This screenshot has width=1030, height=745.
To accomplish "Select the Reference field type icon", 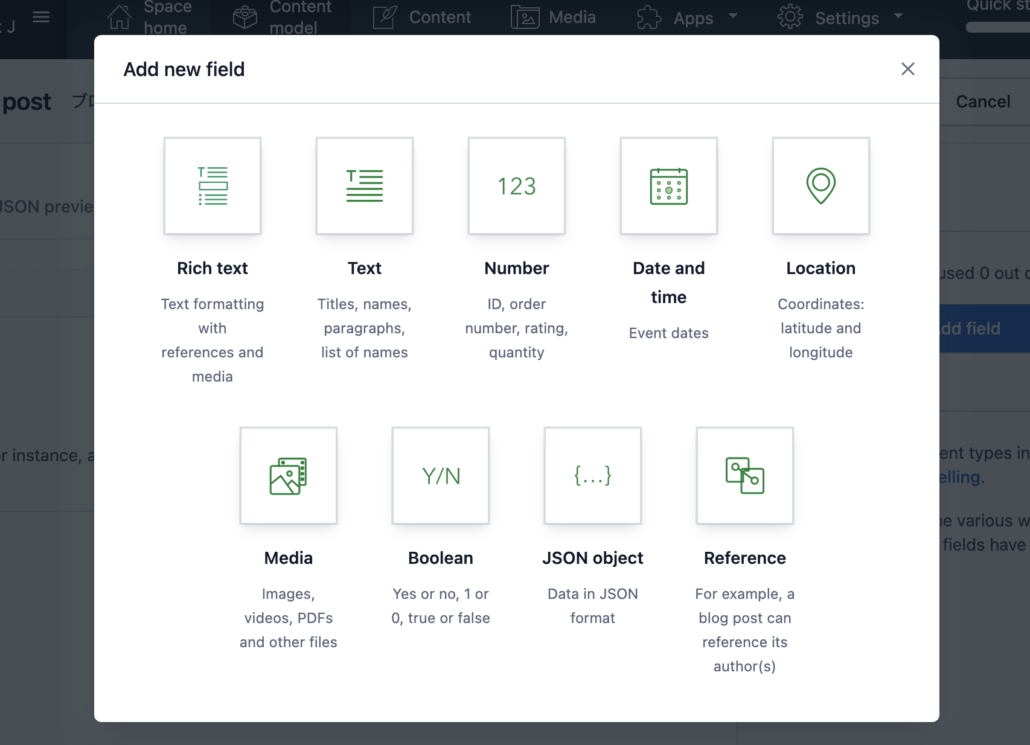I will [x=745, y=476].
